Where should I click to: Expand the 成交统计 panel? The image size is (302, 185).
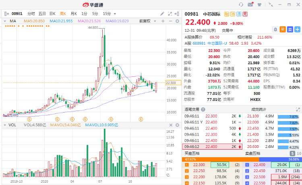coord(298,109)
